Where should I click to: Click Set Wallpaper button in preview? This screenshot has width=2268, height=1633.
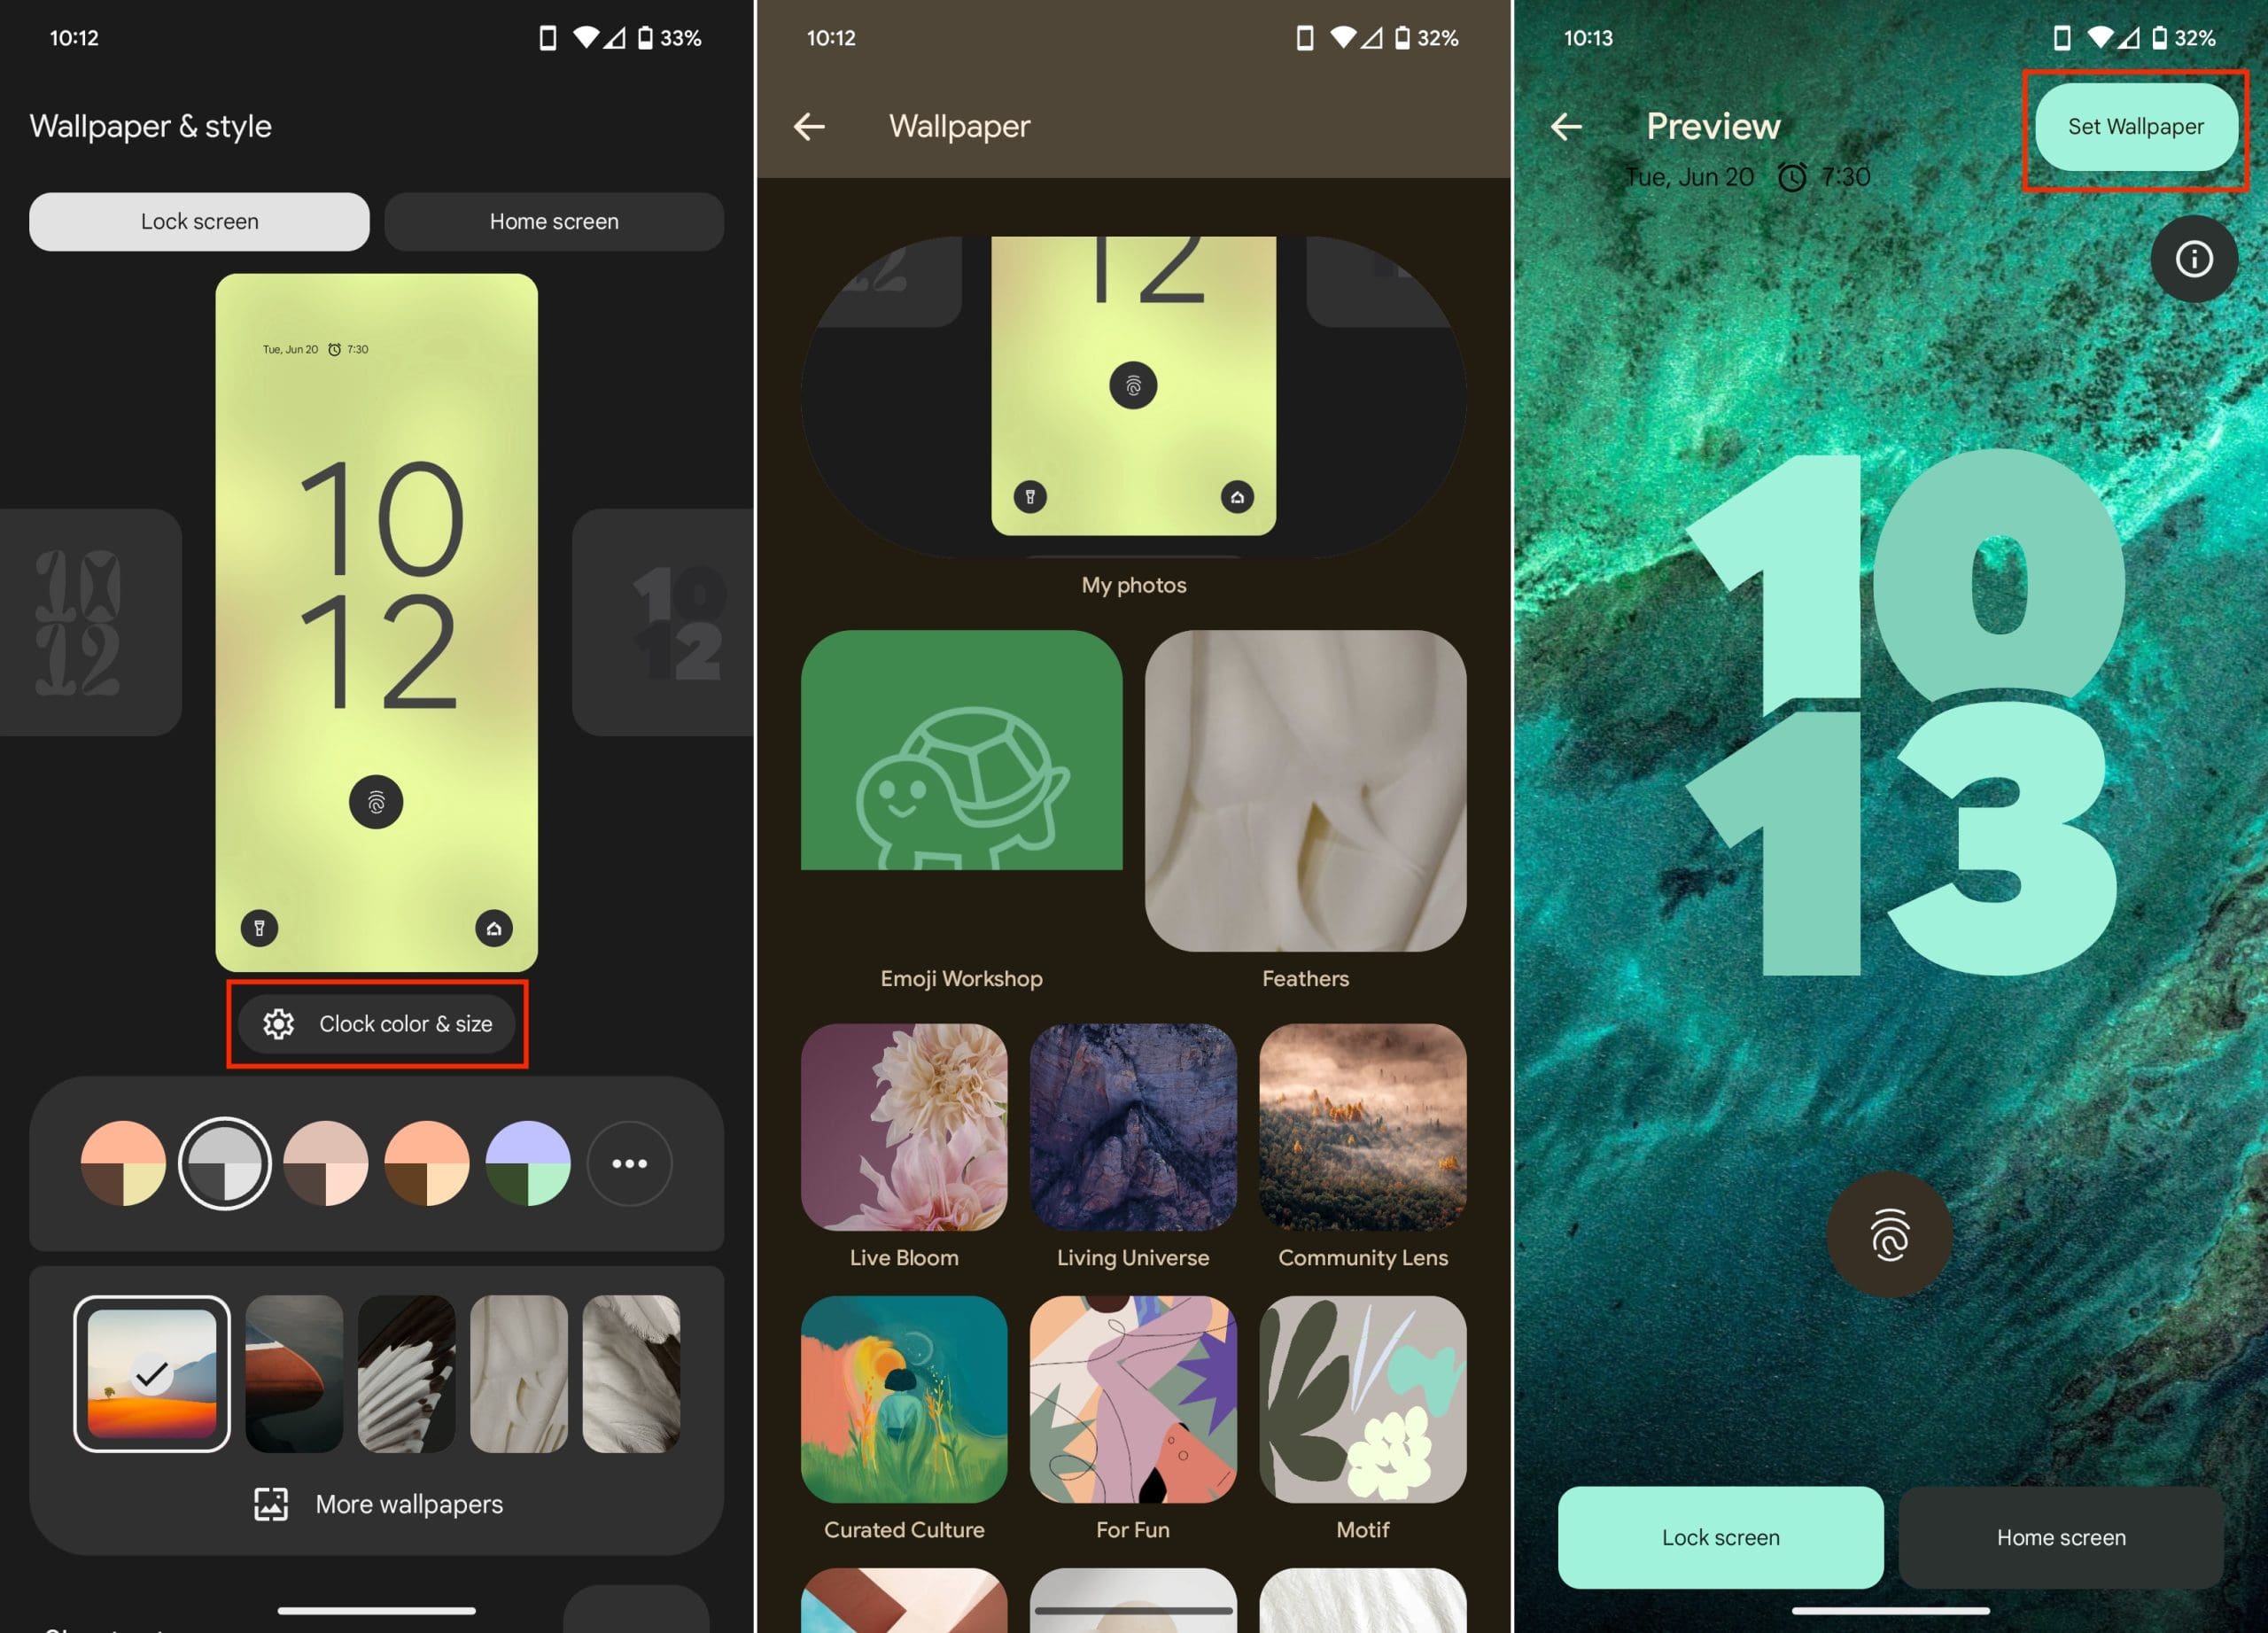(x=2134, y=125)
